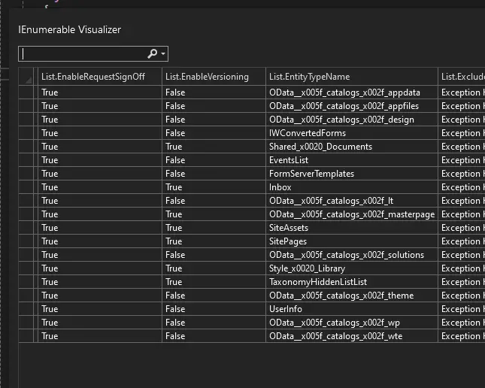The height and width of the screenshot is (388, 485).
Task: Select the row header for the UserInfo row
Action: coord(28,309)
